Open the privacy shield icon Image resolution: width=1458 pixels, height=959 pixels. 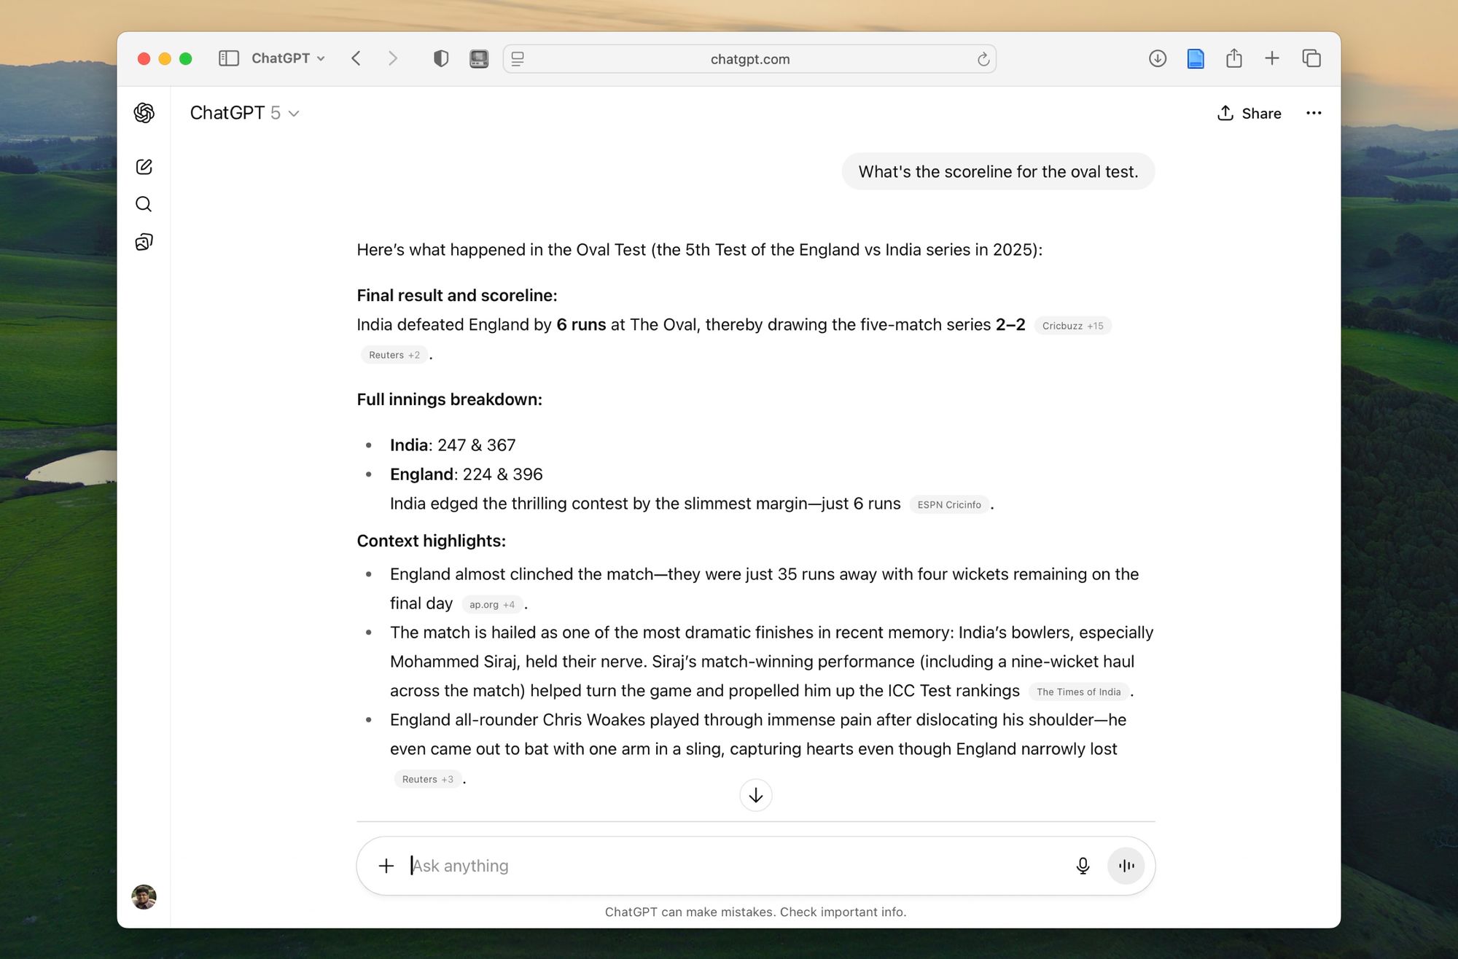click(x=441, y=58)
